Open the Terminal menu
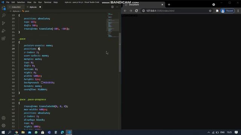Screen dimensions: 241x135 click(48, 2)
